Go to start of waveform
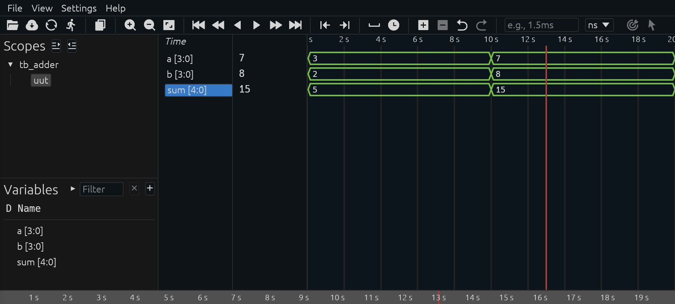The width and height of the screenshot is (675, 304). point(198,25)
